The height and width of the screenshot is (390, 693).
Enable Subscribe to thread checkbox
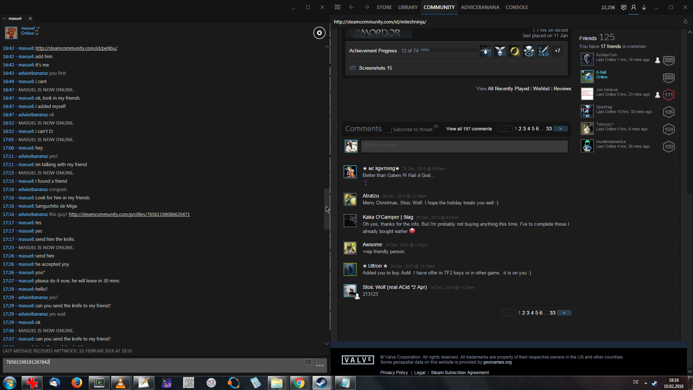[389, 130]
